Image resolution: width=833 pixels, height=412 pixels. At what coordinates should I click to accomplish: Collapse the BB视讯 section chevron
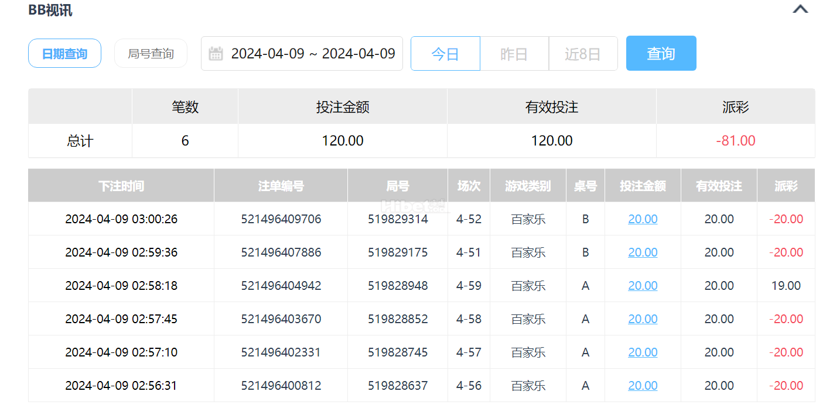pyautogui.click(x=800, y=9)
